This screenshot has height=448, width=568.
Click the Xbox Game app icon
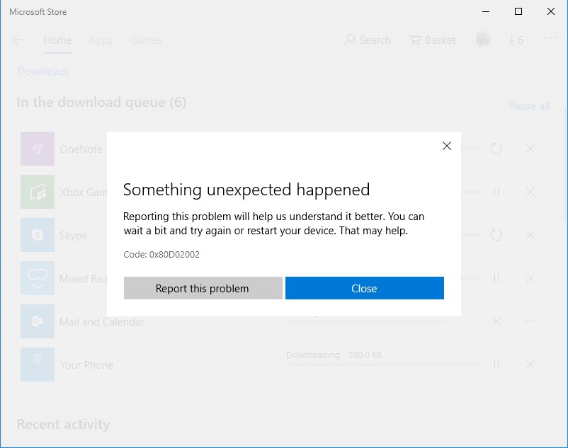pos(38,192)
